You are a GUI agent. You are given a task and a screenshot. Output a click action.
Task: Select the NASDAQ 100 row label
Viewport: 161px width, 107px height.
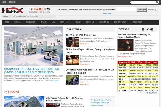[124, 77]
